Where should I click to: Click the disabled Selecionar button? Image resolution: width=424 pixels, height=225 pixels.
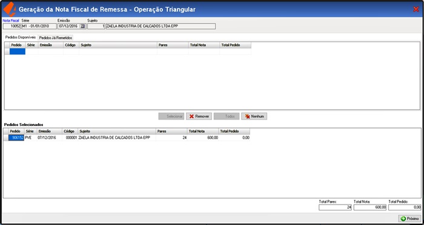coord(171,116)
